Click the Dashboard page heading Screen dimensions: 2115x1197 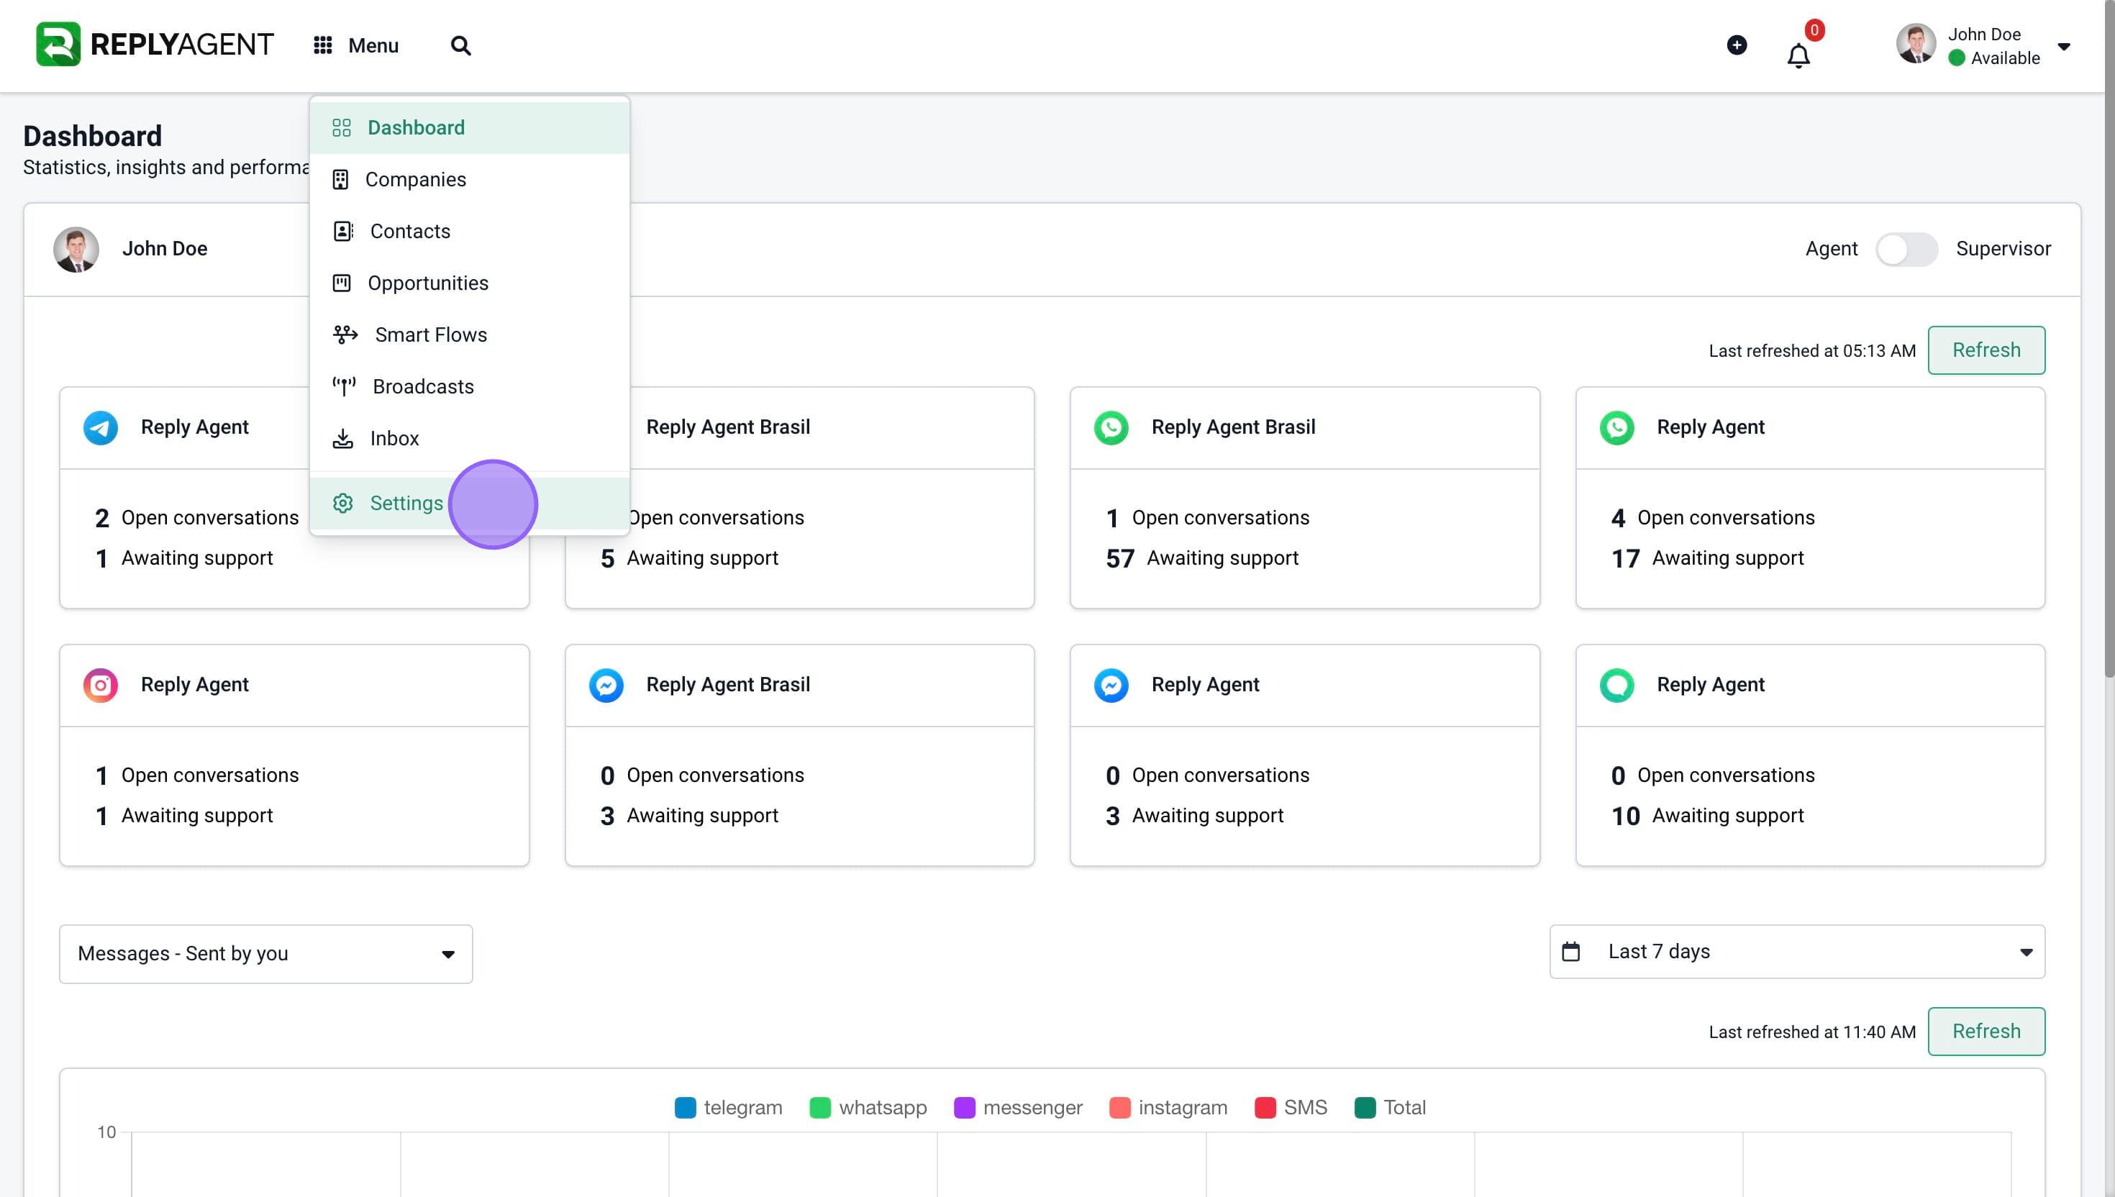92,136
